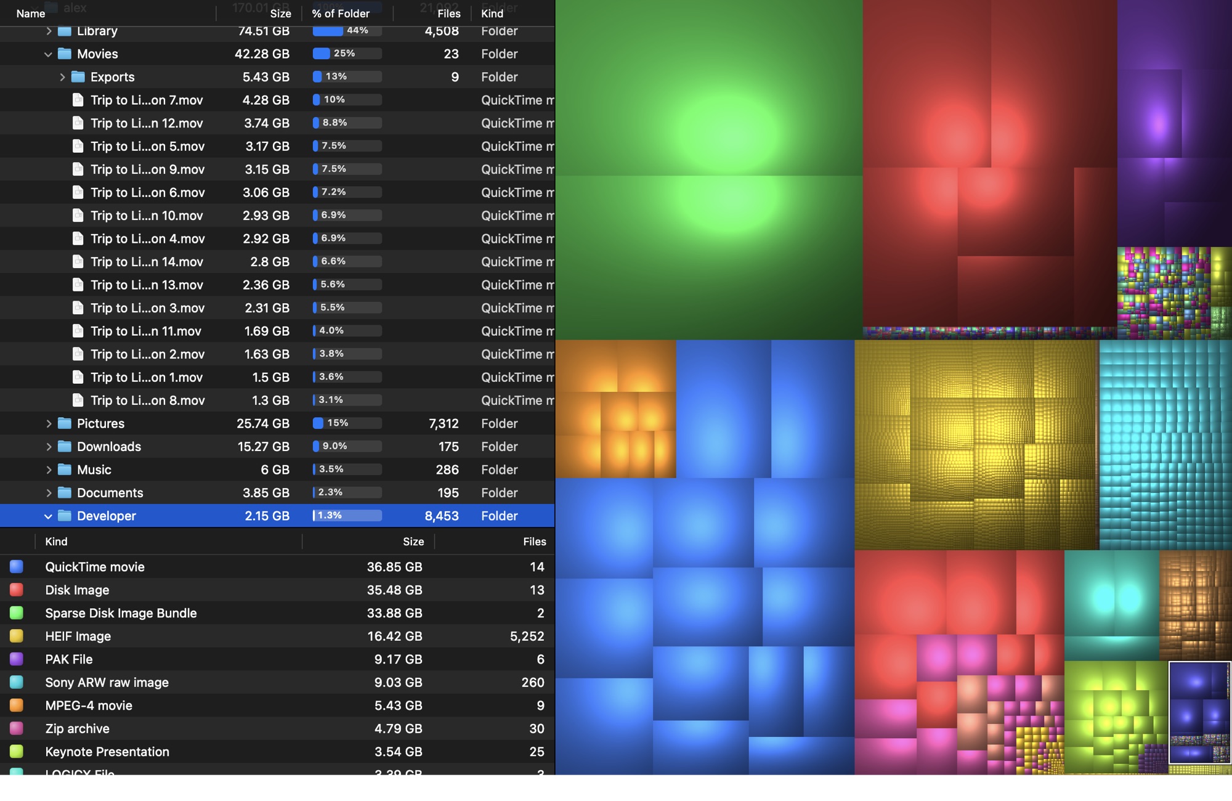Viewport: 1232px width, 801px height.
Task: Click the Pictures folder icon
Action: (65, 423)
